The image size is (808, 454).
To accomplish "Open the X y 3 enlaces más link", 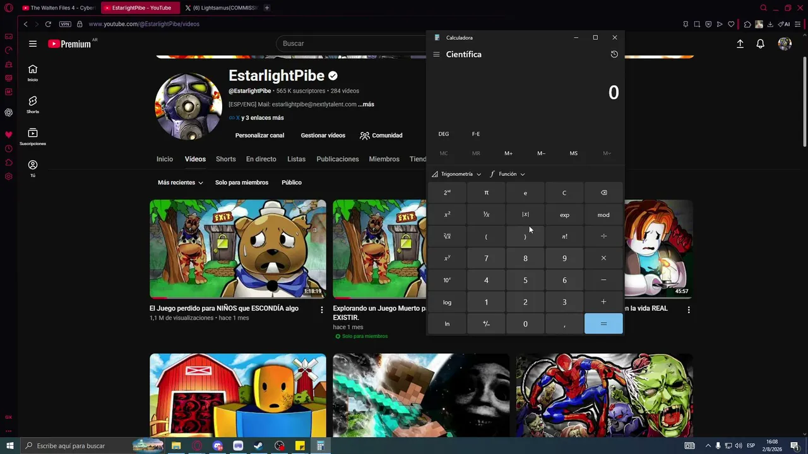I will point(256,118).
